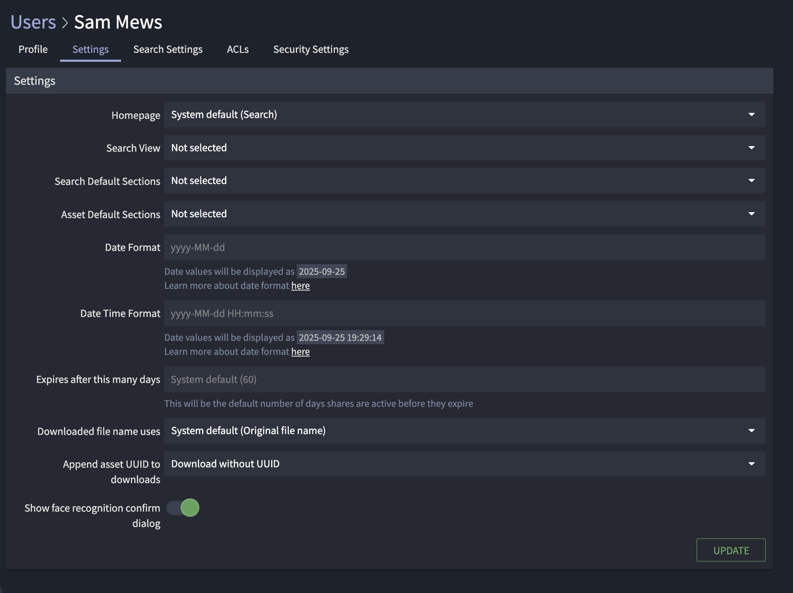793x593 pixels.
Task: Open the date format help link
Action: [301, 285]
